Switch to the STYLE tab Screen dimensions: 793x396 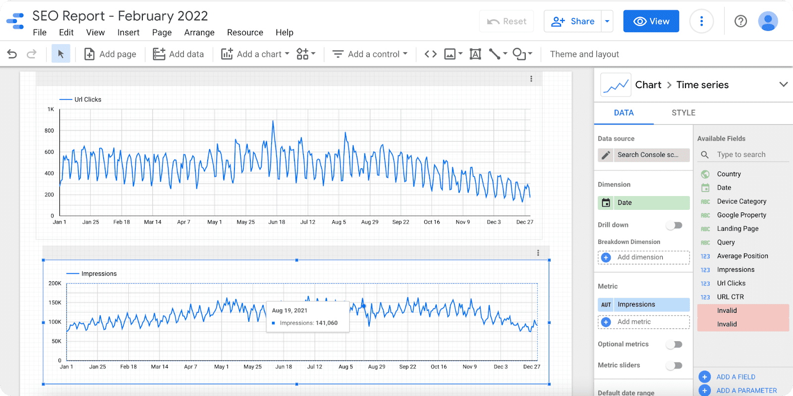click(x=683, y=113)
